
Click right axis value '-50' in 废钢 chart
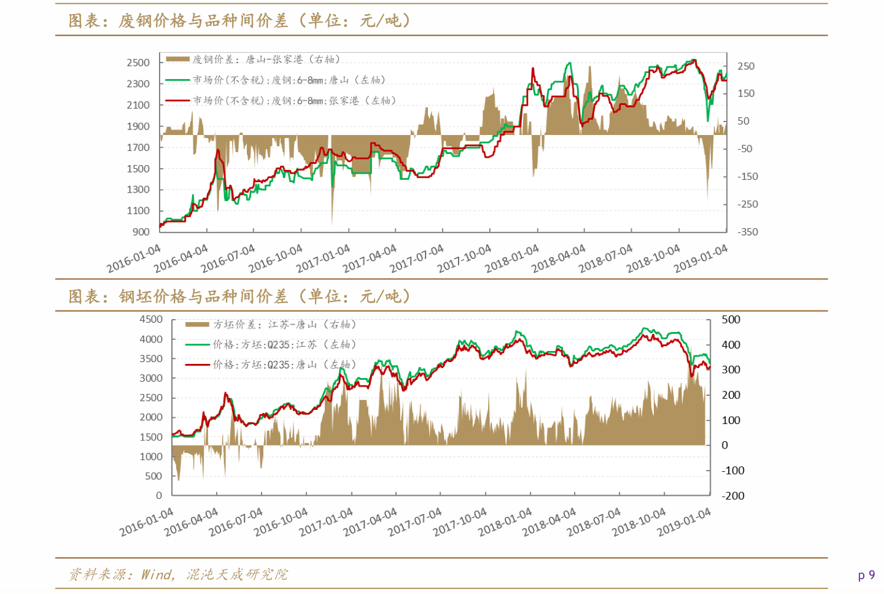pos(745,149)
